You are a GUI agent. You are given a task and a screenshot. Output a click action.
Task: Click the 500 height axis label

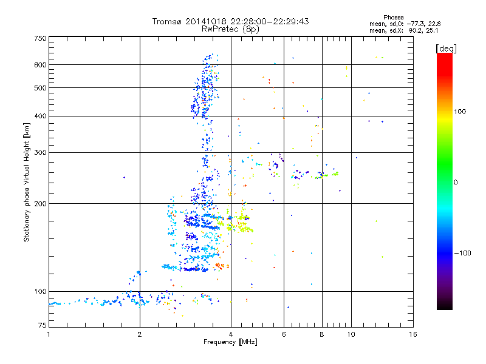[x=40, y=88]
